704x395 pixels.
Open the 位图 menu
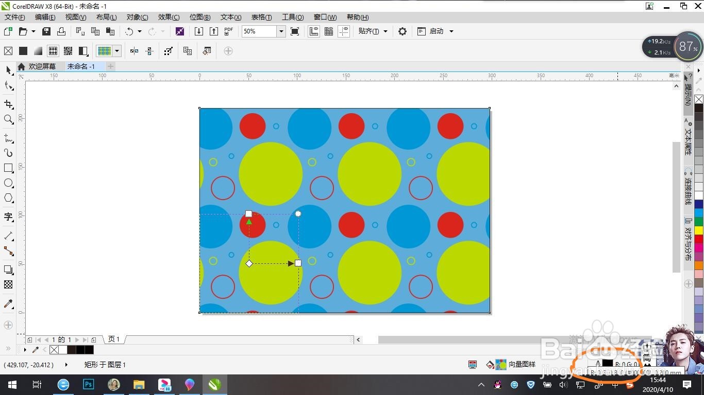point(200,17)
